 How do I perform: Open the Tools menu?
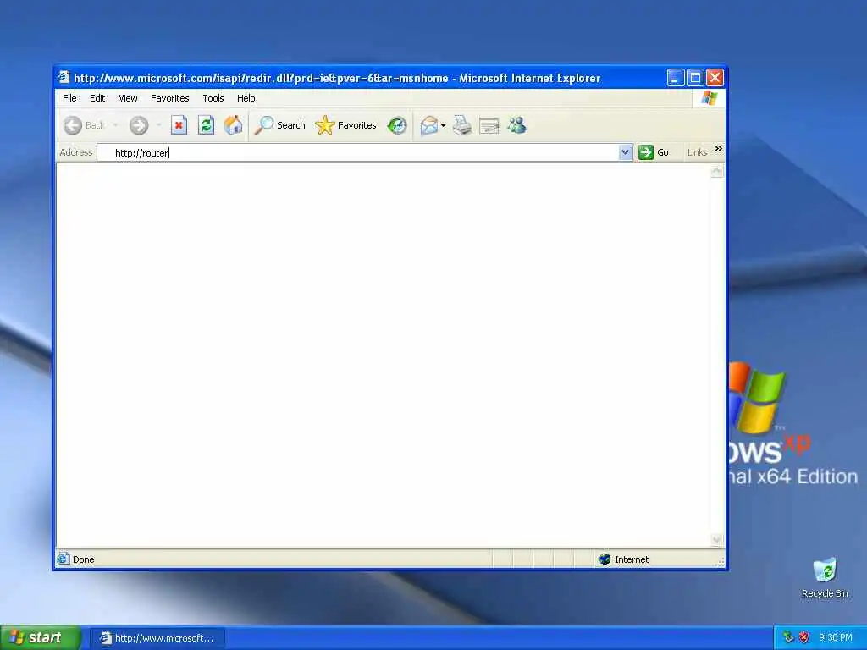coord(213,98)
